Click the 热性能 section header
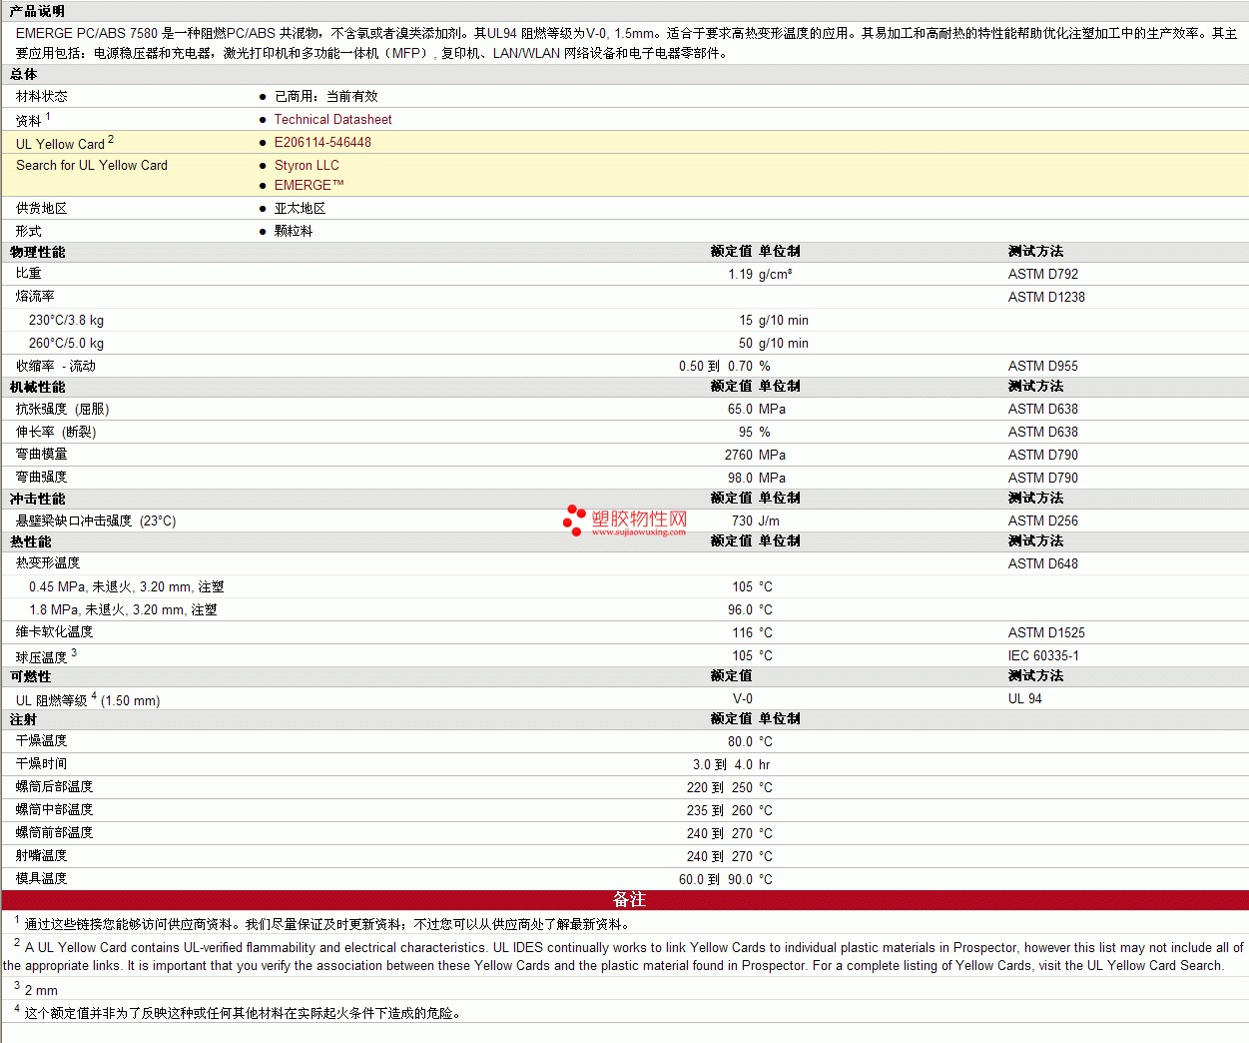This screenshot has height=1043, width=1249. tap(30, 541)
